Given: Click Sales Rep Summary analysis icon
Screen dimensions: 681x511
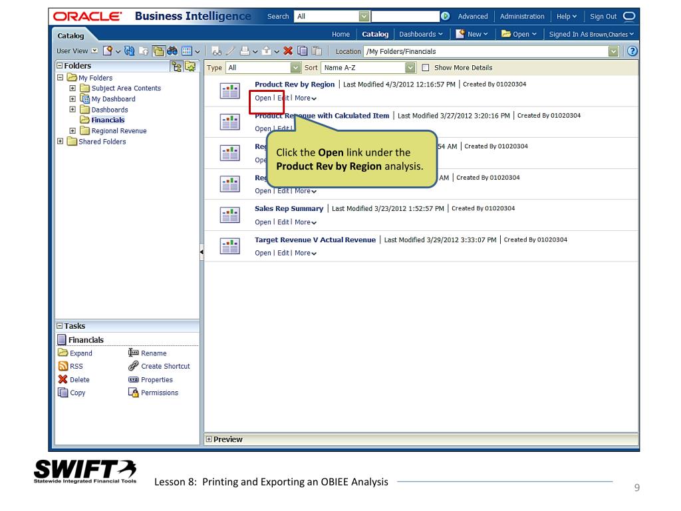Looking at the screenshot, I should [229, 215].
